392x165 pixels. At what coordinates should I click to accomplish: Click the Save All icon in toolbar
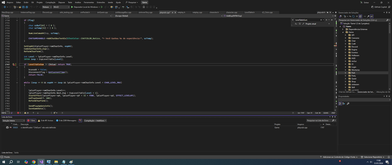26,7
